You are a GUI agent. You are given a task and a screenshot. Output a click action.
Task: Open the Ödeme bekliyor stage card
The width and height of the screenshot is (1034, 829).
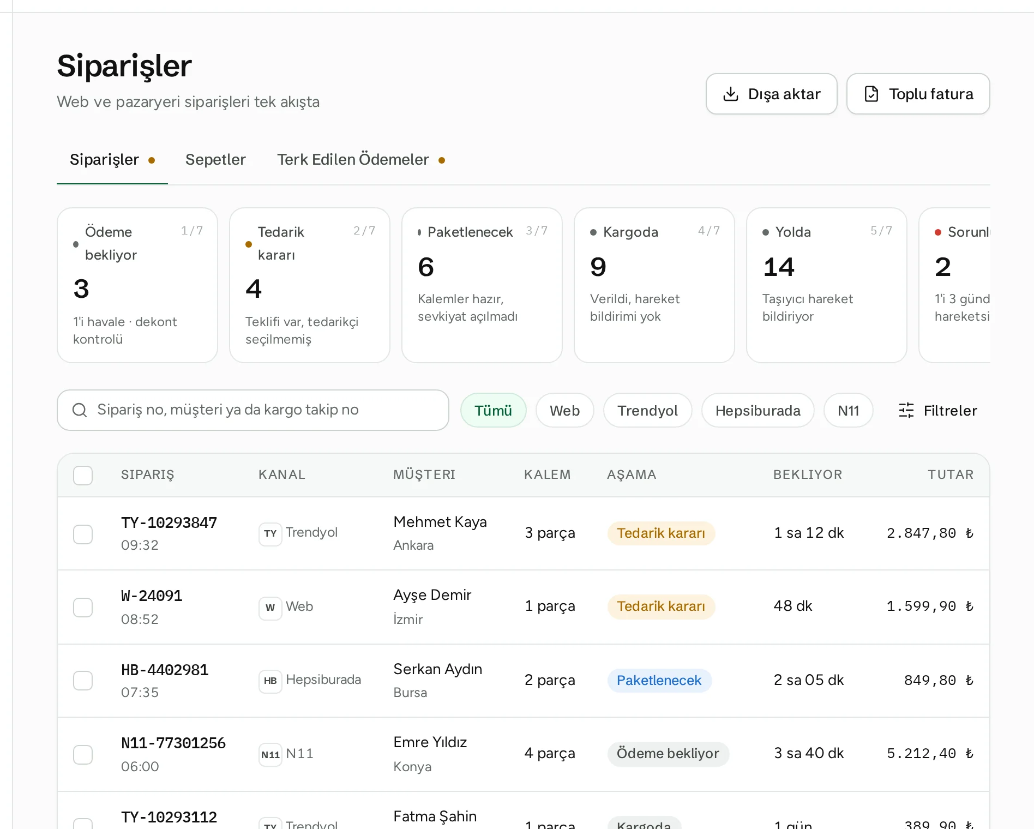[x=137, y=285]
